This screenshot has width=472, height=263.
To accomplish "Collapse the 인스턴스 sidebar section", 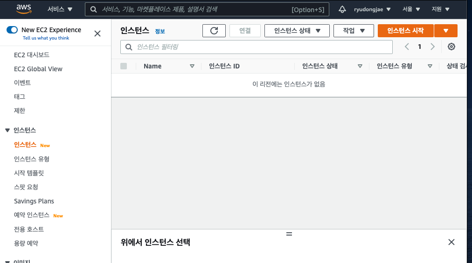I will pyautogui.click(x=7, y=130).
